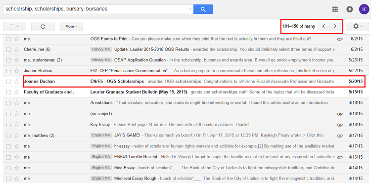Star the EN643 Turnitin Receipt email
Viewport: 371px width, 183px height.
(x=16, y=157)
